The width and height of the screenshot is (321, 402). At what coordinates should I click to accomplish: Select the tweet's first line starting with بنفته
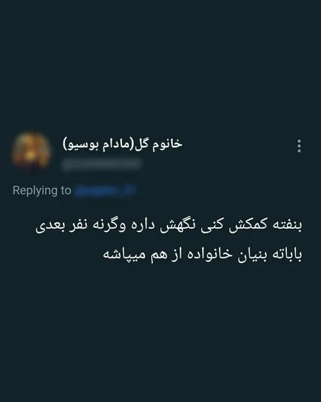click(169, 225)
